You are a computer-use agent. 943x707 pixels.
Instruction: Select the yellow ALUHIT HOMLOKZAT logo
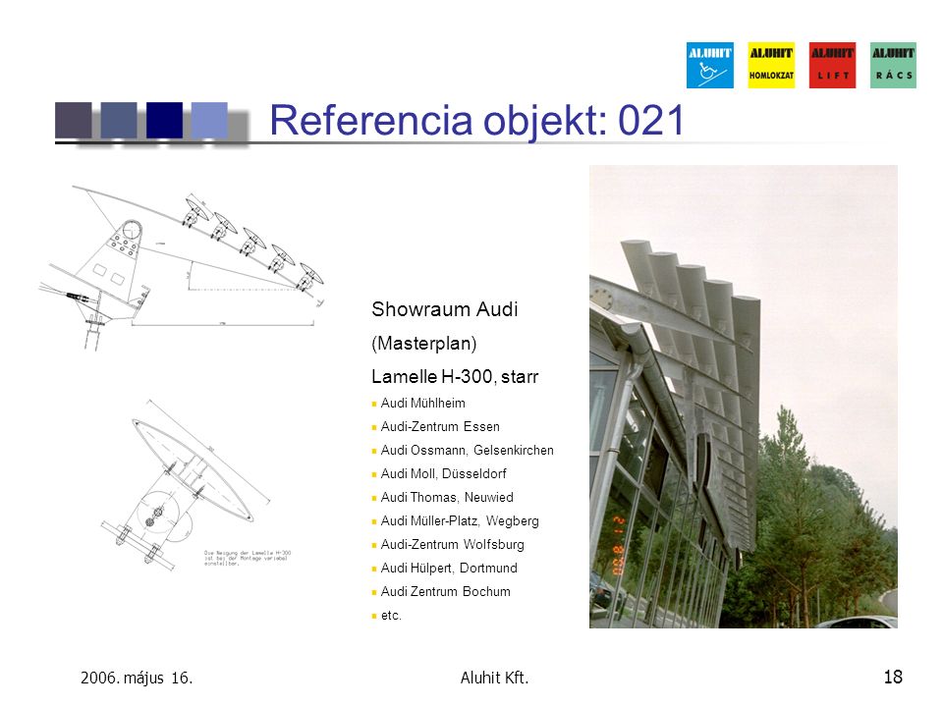[771, 65]
